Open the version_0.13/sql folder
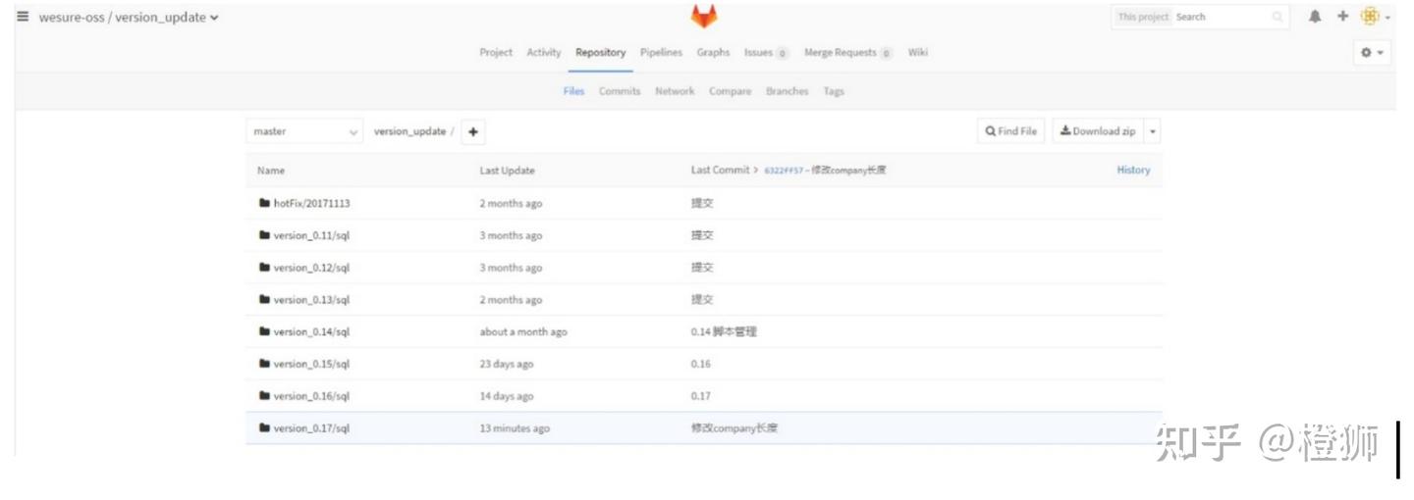1414x500 pixels. (311, 300)
